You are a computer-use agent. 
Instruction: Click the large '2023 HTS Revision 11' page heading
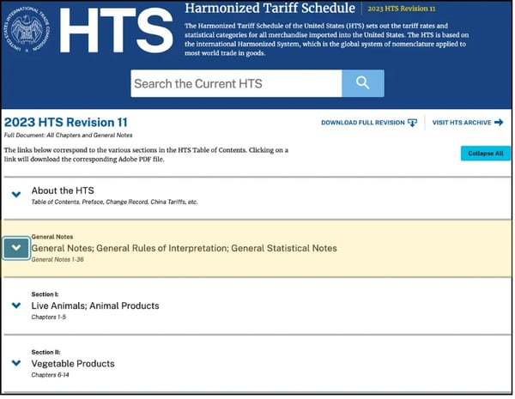click(66, 122)
